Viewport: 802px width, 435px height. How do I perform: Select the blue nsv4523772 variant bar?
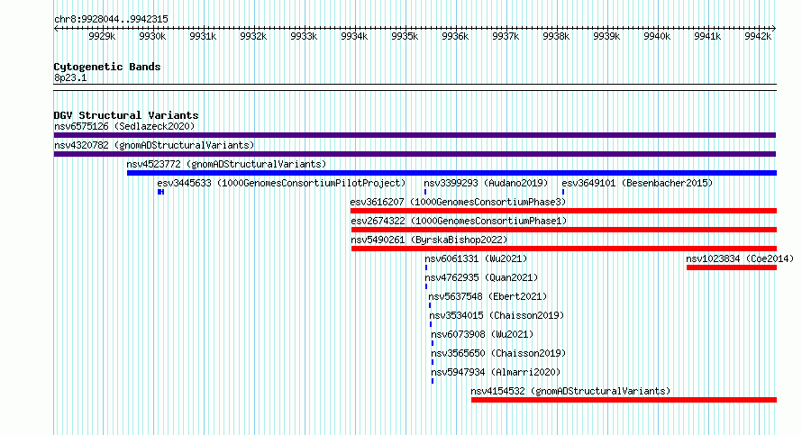coord(451,173)
